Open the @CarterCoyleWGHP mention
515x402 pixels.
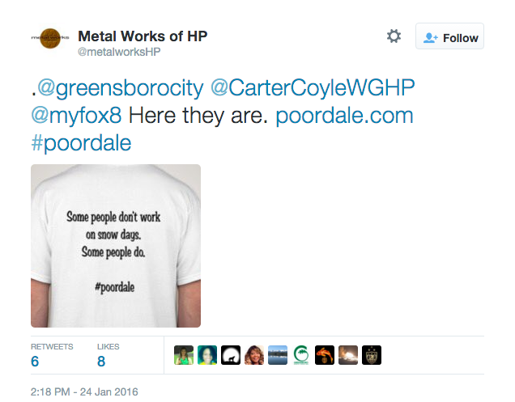pos(313,89)
